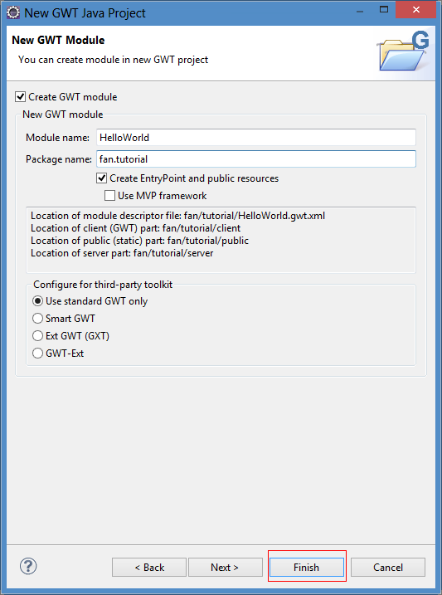Image resolution: width=442 pixels, height=595 pixels.
Task: Proceed with the Next button
Action: coord(226,568)
